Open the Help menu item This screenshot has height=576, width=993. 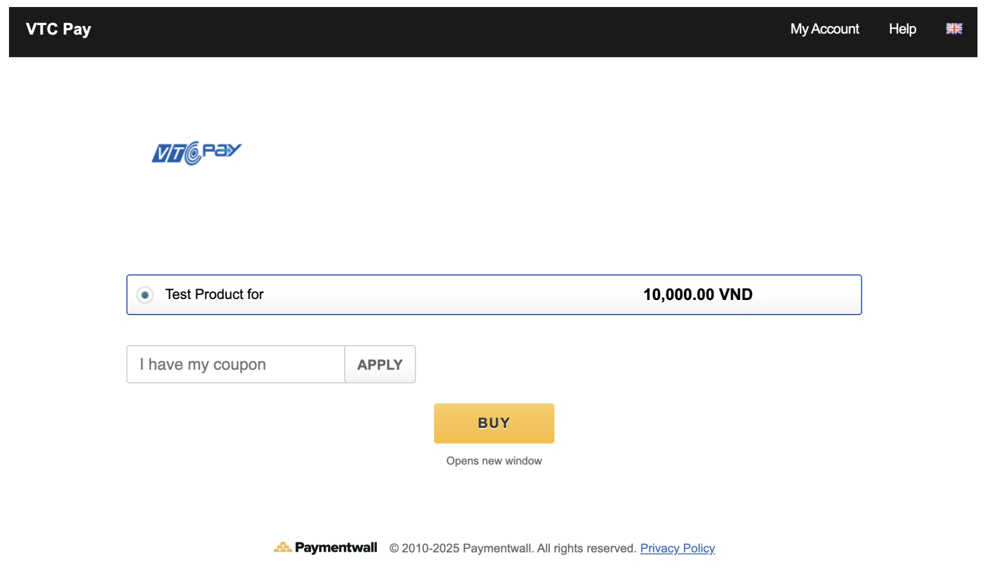[x=902, y=29]
